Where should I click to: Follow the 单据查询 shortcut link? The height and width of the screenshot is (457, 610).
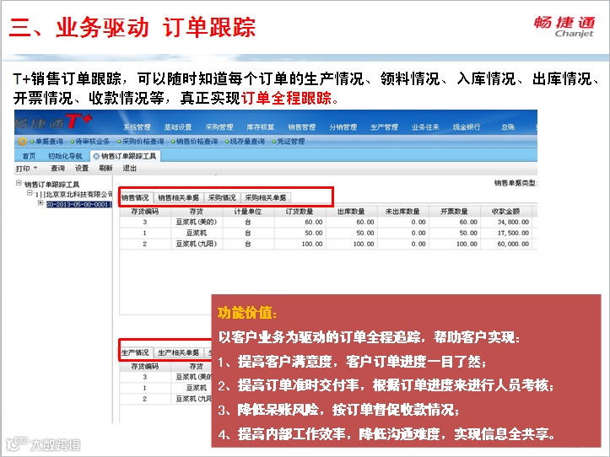click(49, 142)
